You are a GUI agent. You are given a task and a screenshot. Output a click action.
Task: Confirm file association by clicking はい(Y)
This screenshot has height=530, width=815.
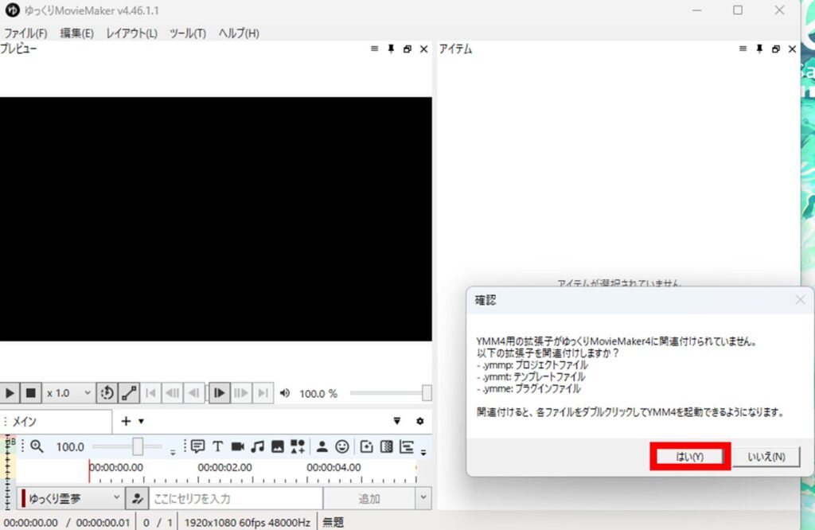coord(689,456)
